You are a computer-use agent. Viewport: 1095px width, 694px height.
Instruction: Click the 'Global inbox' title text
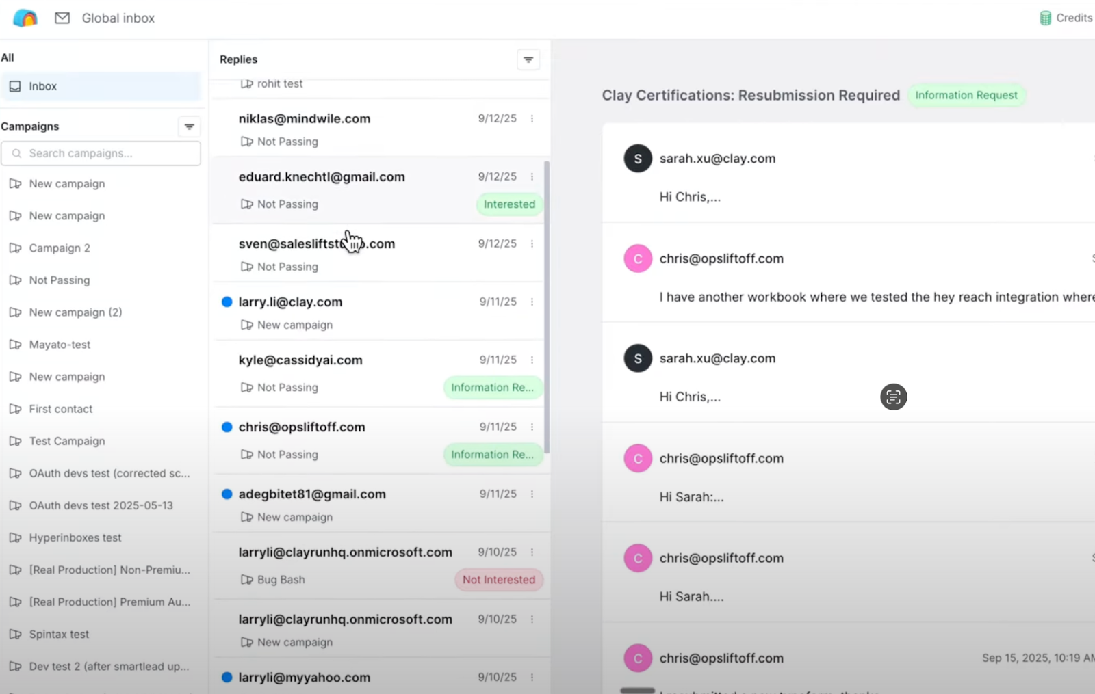(118, 18)
